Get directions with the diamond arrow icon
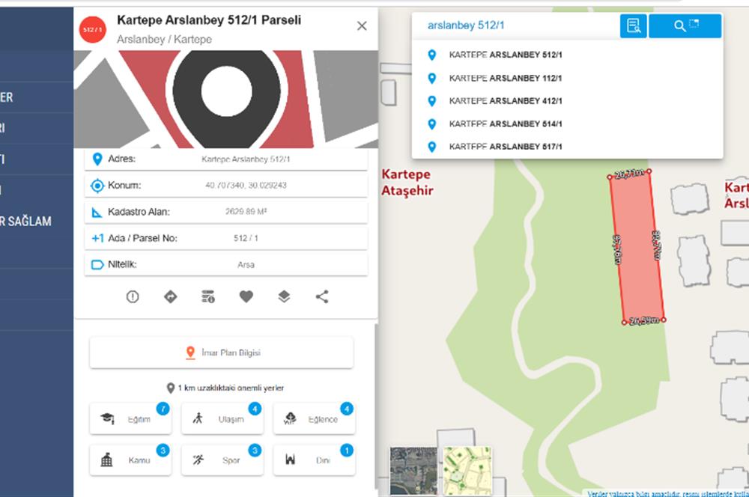Screen dimensions: 749x497 170,296
